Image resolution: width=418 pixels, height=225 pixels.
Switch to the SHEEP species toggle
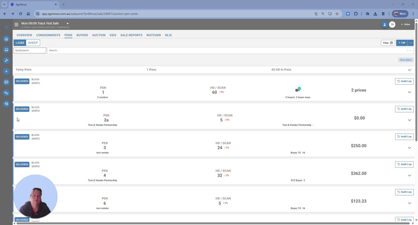(33, 43)
